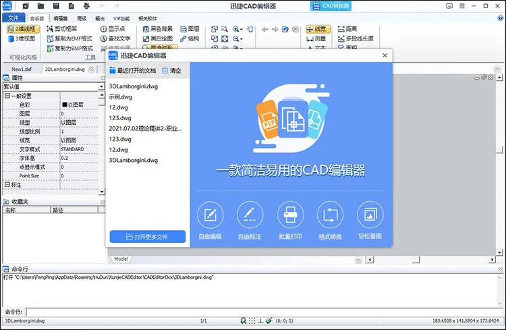Screen dimensions: 506x330
Task: Toggle 黑色背景 black background
Action: point(158,29)
